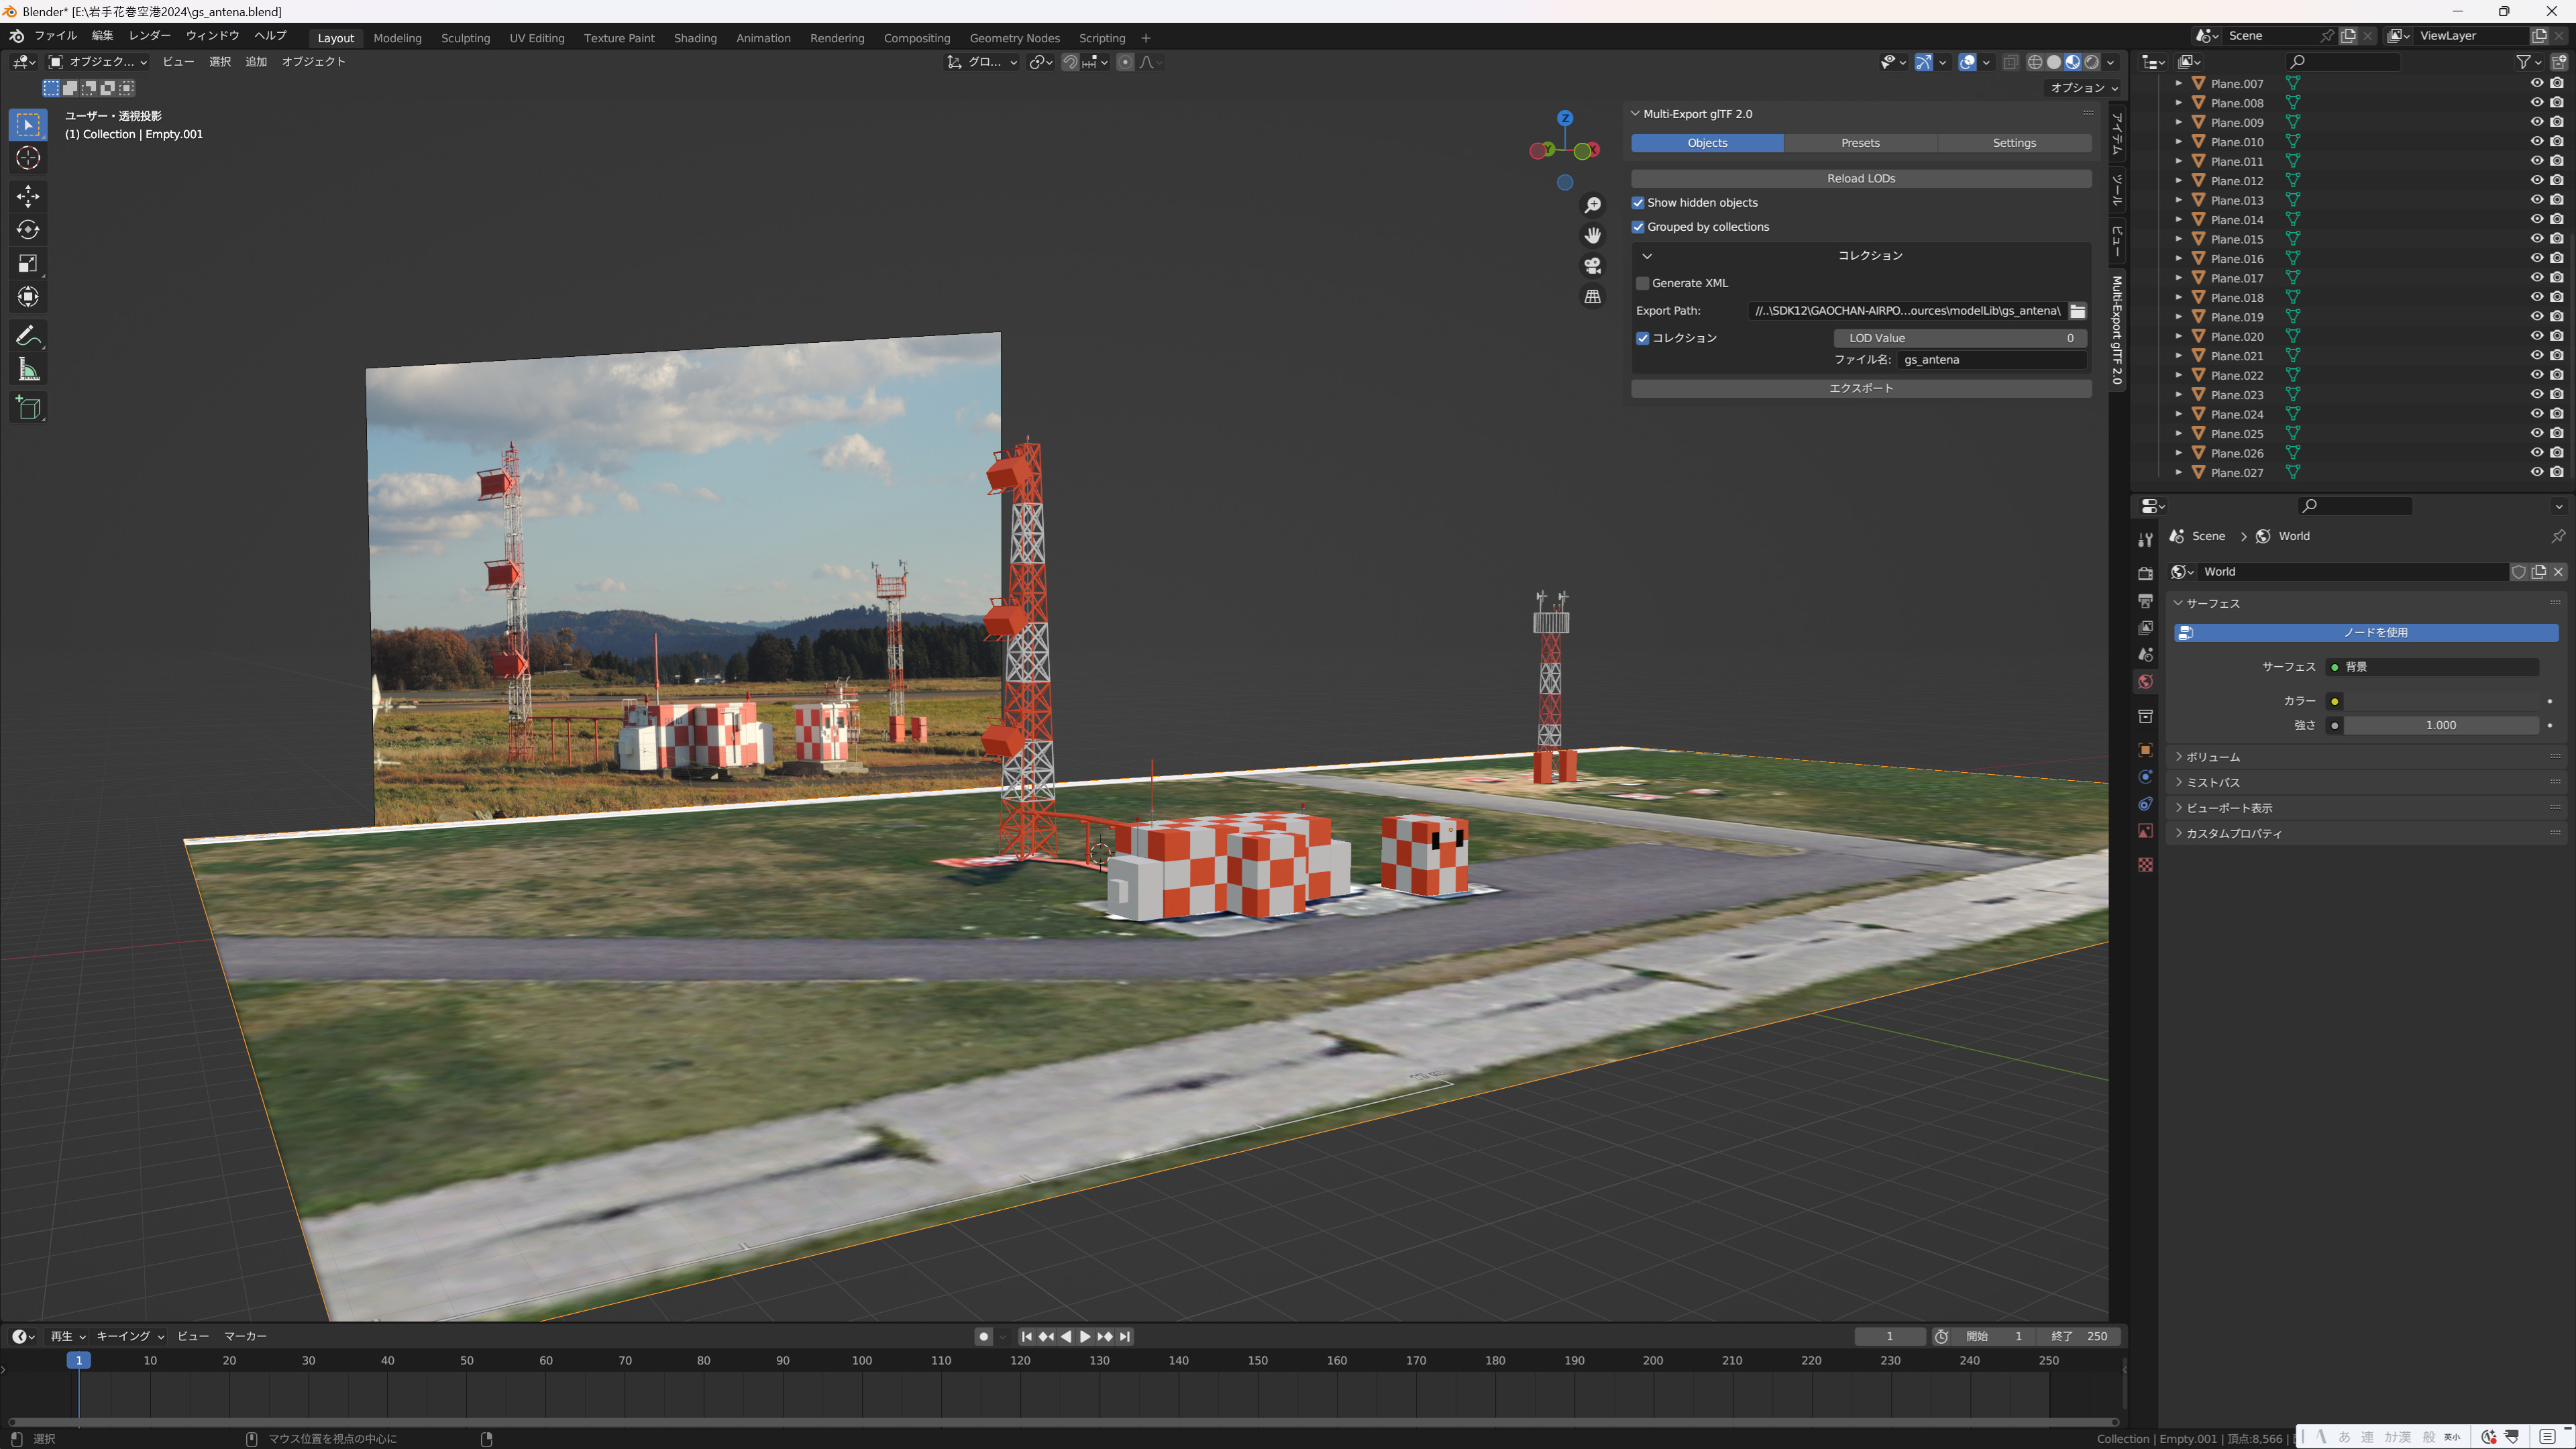Uncheck the コレクション export checkbox
This screenshot has height=1449, width=2576.
tap(1642, 338)
